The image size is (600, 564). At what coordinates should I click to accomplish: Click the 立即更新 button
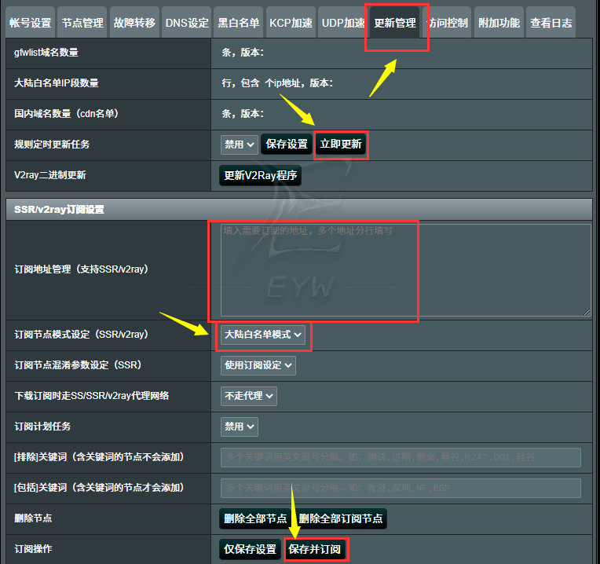pos(341,145)
